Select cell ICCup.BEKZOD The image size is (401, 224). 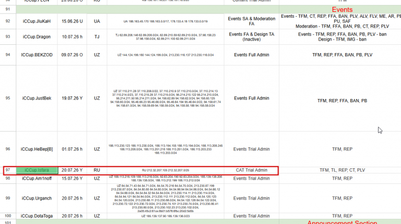[x=37, y=55]
